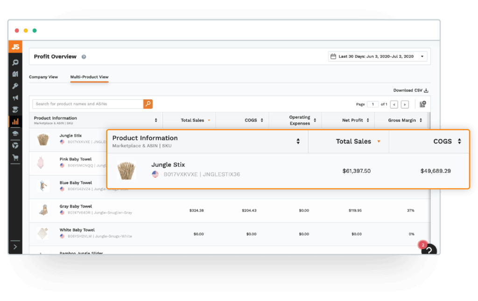Click B017VXKVXE | JNGLESTIX36 ASIN text
Image resolution: width=478 pixels, height=301 pixels.
pos(202,174)
